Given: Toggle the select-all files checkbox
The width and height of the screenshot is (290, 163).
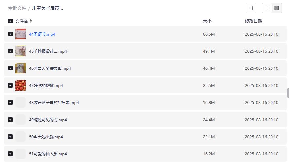Looking at the screenshot, I should 10,21.
